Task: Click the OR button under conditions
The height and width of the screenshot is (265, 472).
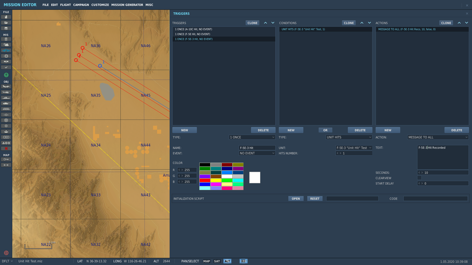Action: point(325,130)
